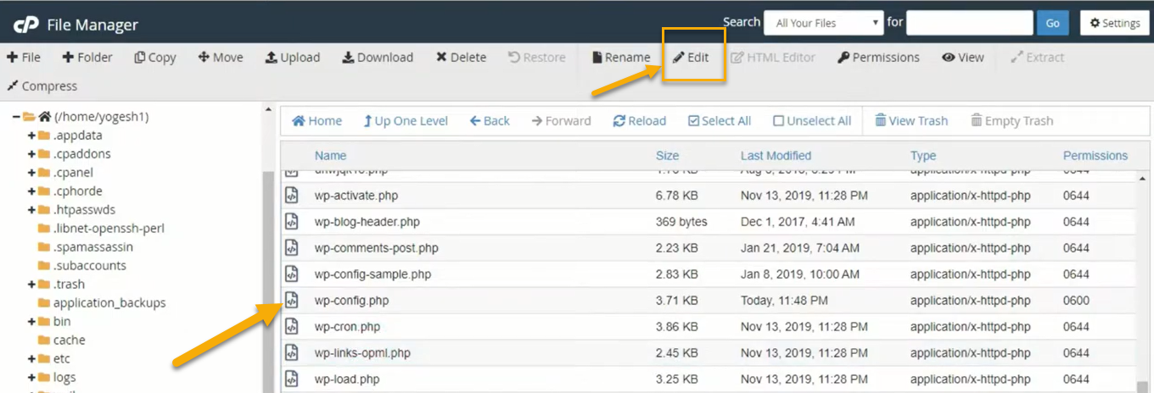1154x393 pixels.
Task: Click the Compress toolbar button
Action: tap(42, 86)
